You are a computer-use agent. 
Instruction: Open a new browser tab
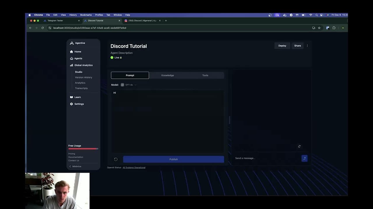pyautogui.click(x=166, y=21)
